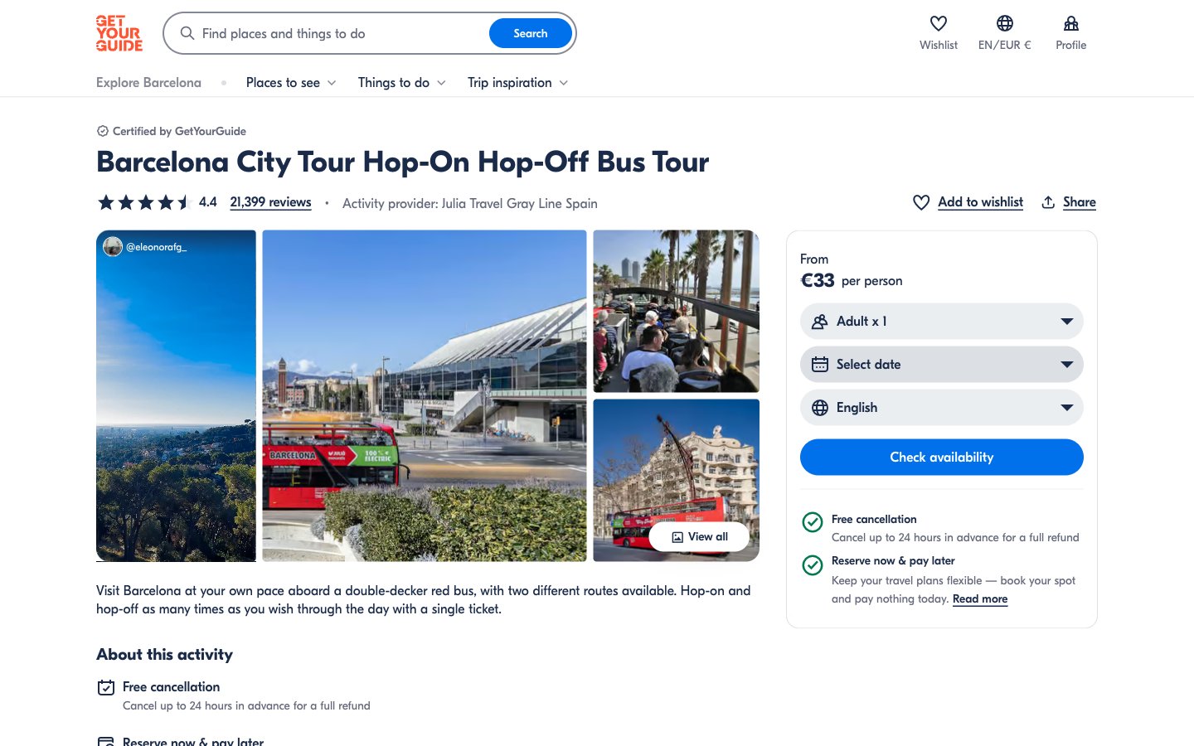Click the heart icon beside Add to wishlist
Viewport: 1194px width, 746px height.
click(920, 202)
